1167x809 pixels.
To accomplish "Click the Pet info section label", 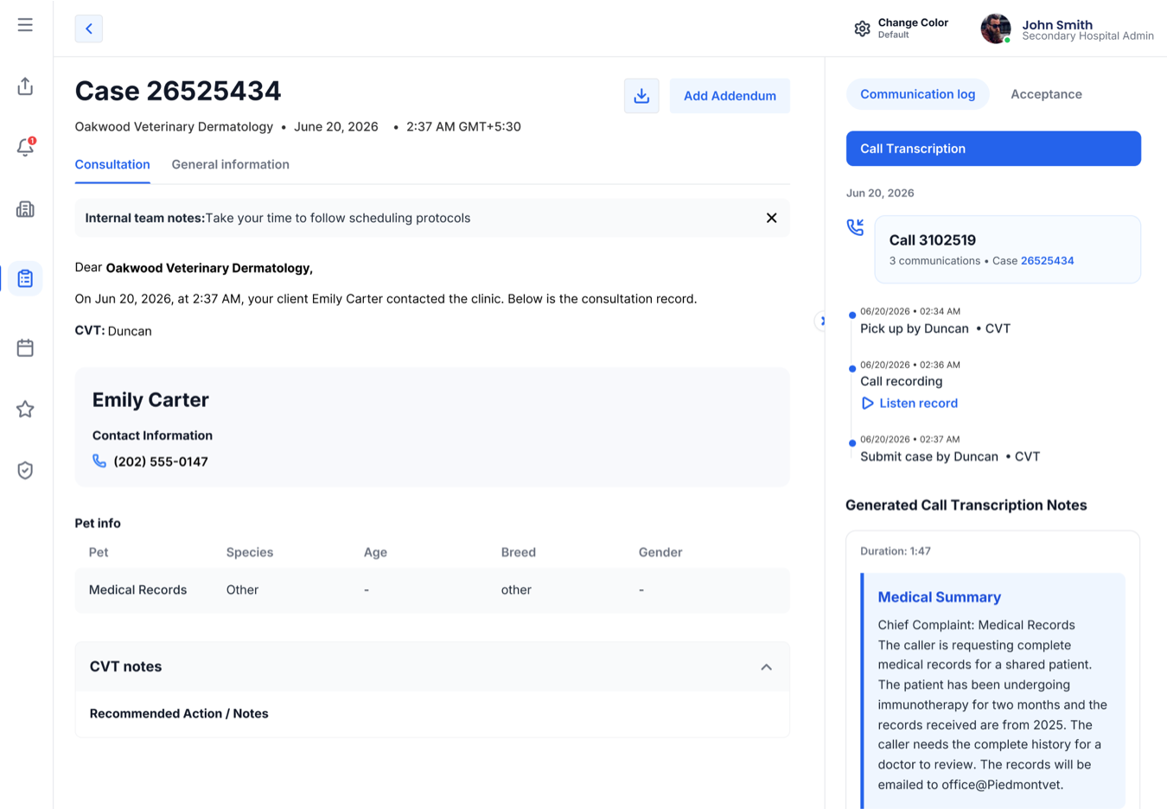I will tap(98, 523).
